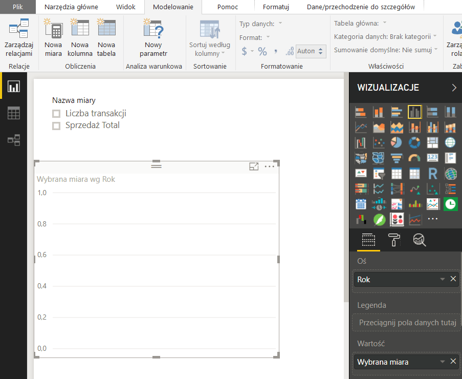Switch to Data view in left sidebar
The image size is (462, 379).
[14, 113]
